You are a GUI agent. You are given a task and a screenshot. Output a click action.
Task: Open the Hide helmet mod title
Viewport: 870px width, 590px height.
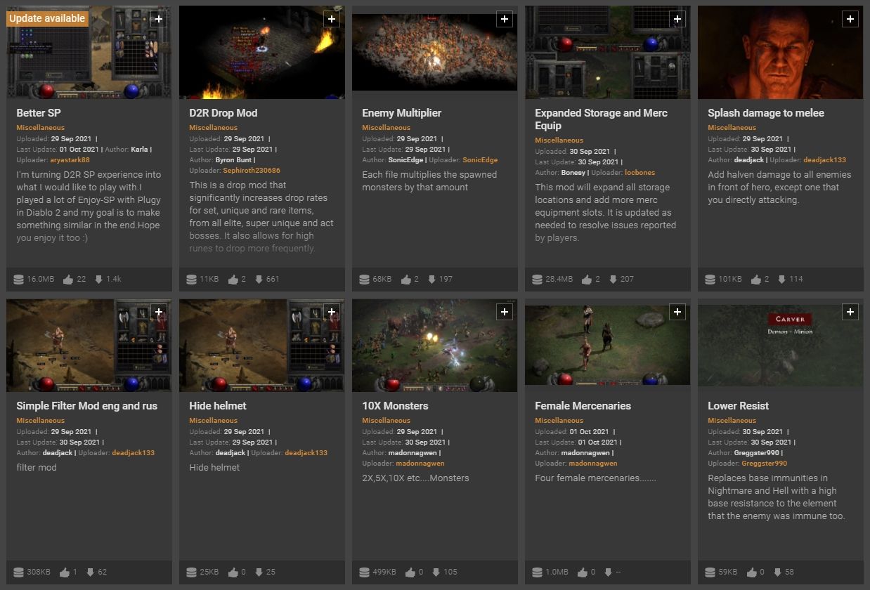click(218, 406)
